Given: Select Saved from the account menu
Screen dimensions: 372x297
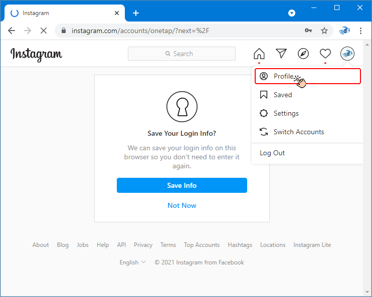Looking at the screenshot, I should [307, 95].
